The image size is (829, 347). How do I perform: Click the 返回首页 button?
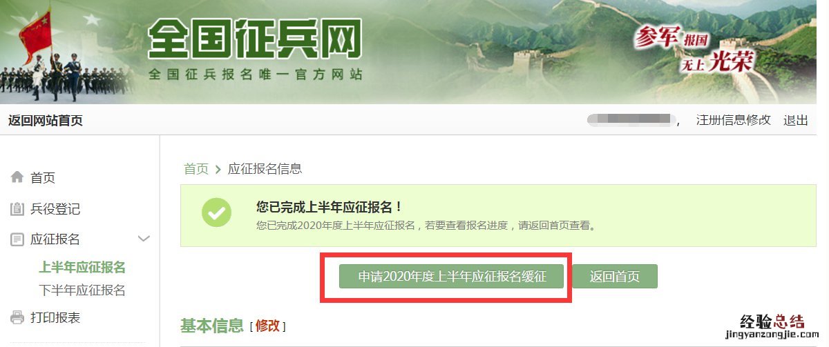click(x=615, y=277)
